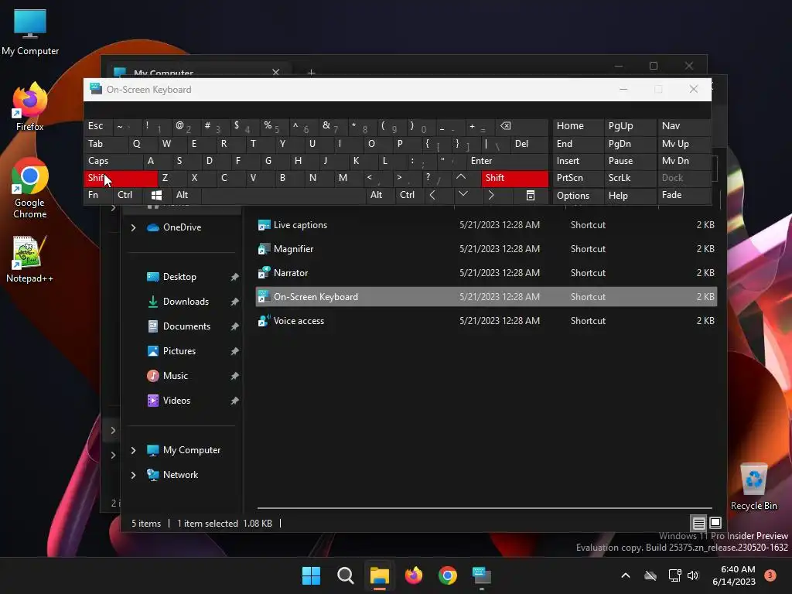Open Videos folder in sidebar
The image size is (792, 594).
pos(176,401)
